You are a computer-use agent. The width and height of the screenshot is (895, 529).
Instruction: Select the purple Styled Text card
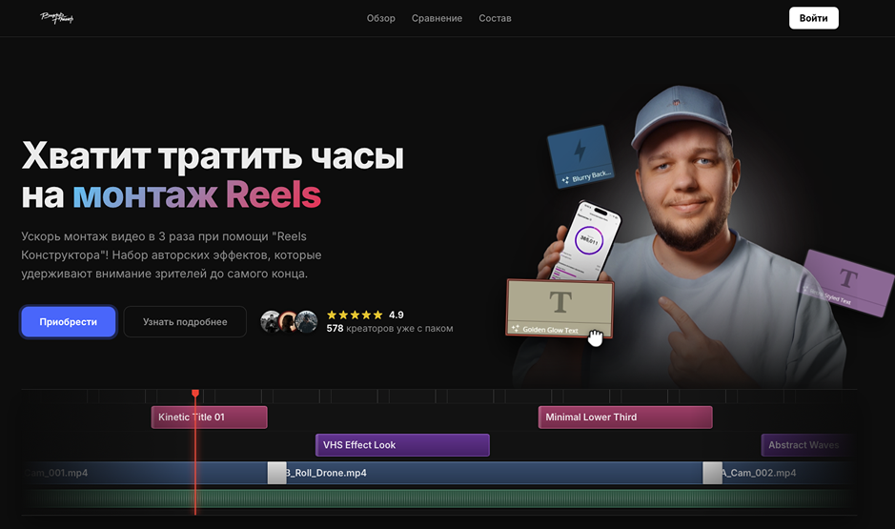pos(847,283)
